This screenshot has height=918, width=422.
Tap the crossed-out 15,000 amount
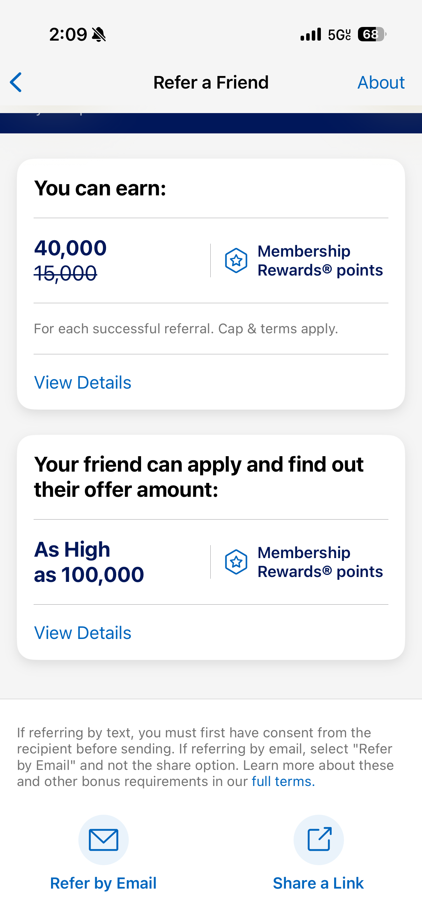click(x=65, y=273)
